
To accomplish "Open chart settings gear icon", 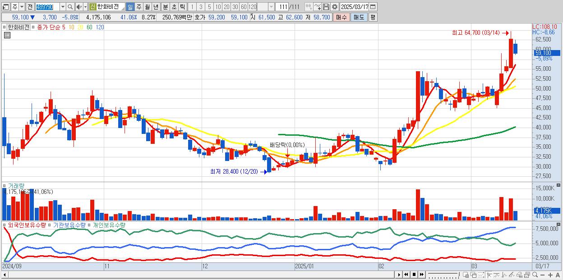I will (x=334, y=7).
